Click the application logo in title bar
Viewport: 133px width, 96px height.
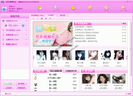click(2, 2)
